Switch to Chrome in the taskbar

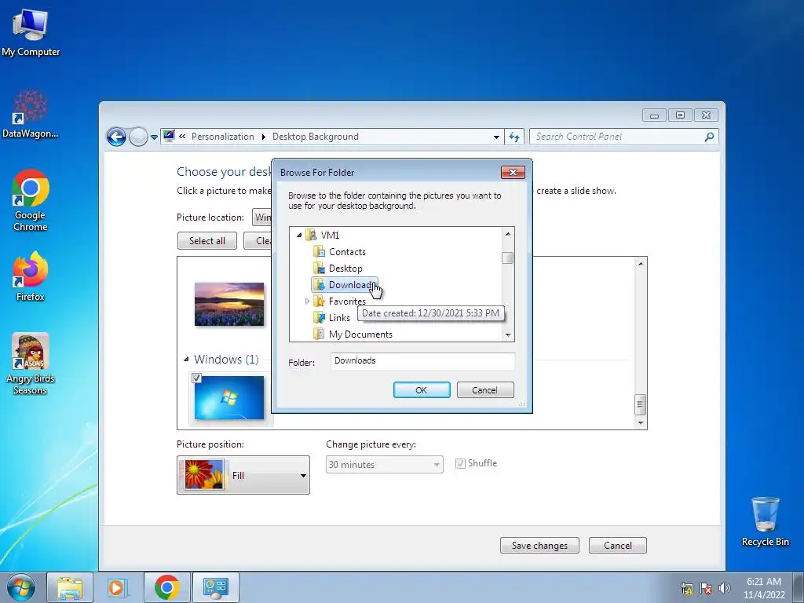coord(166,587)
